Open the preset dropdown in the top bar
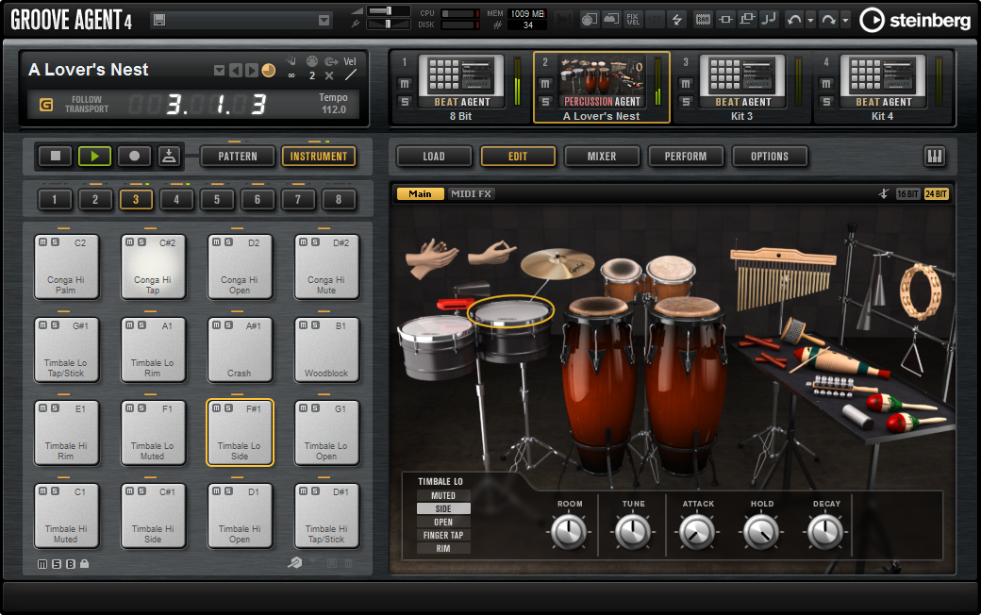The width and height of the screenshot is (981, 615). point(324,20)
